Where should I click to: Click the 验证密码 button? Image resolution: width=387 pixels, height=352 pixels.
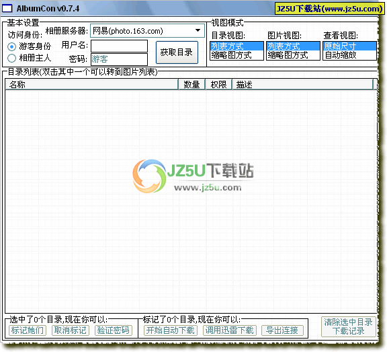(114, 330)
